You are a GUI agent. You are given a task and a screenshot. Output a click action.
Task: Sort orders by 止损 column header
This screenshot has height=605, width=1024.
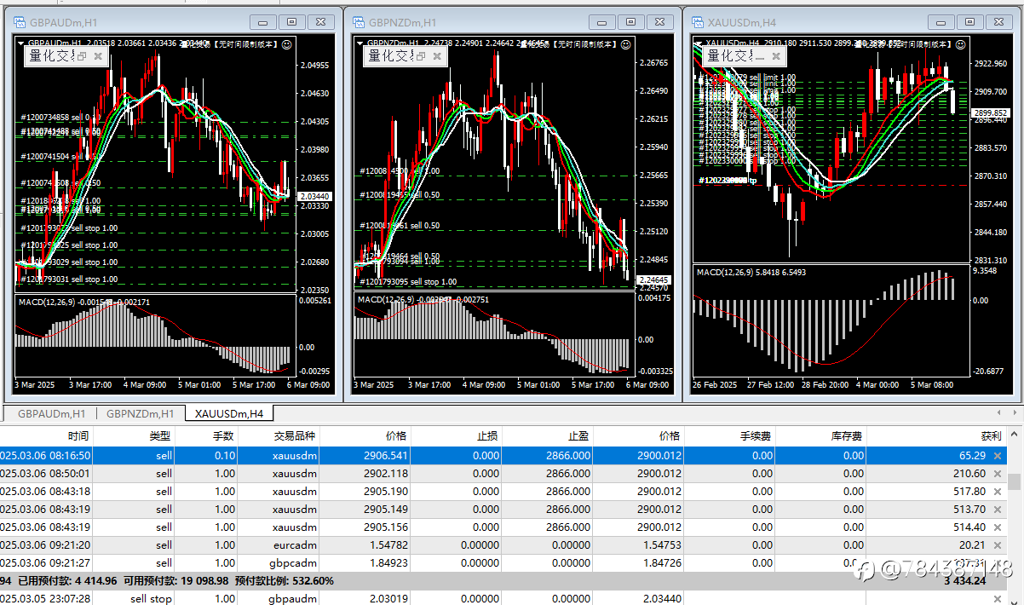pyautogui.click(x=457, y=435)
